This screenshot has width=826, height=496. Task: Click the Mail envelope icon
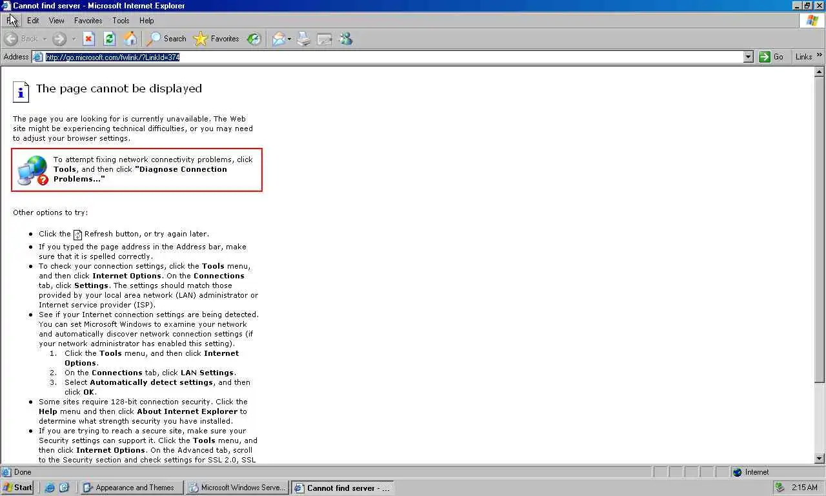[x=278, y=39]
